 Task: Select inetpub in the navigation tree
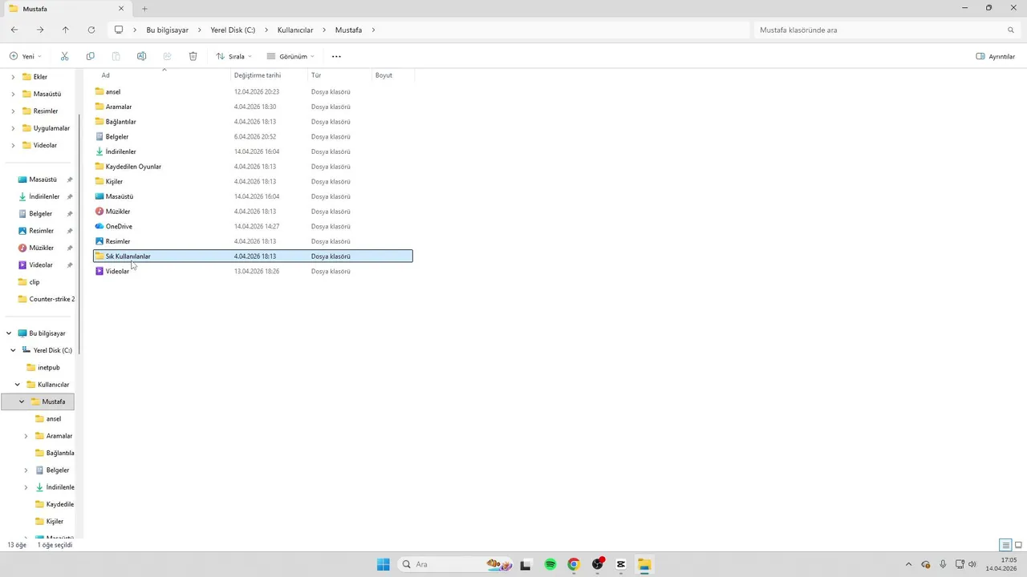(48, 367)
